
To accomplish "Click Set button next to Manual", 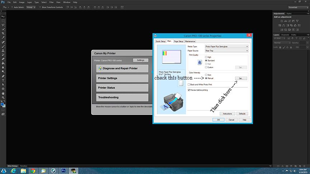I will pyautogui.click(x=241, y=78).
